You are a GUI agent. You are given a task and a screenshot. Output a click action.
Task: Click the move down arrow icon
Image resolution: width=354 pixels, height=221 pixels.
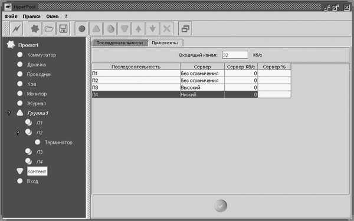tap(153, 29)
